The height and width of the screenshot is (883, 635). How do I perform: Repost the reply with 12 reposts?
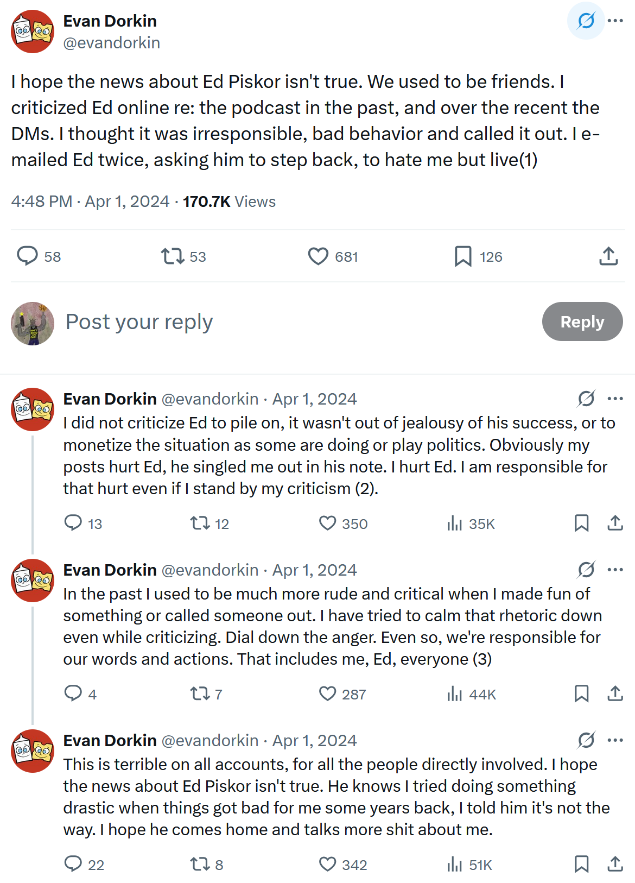tap(200, 523)
